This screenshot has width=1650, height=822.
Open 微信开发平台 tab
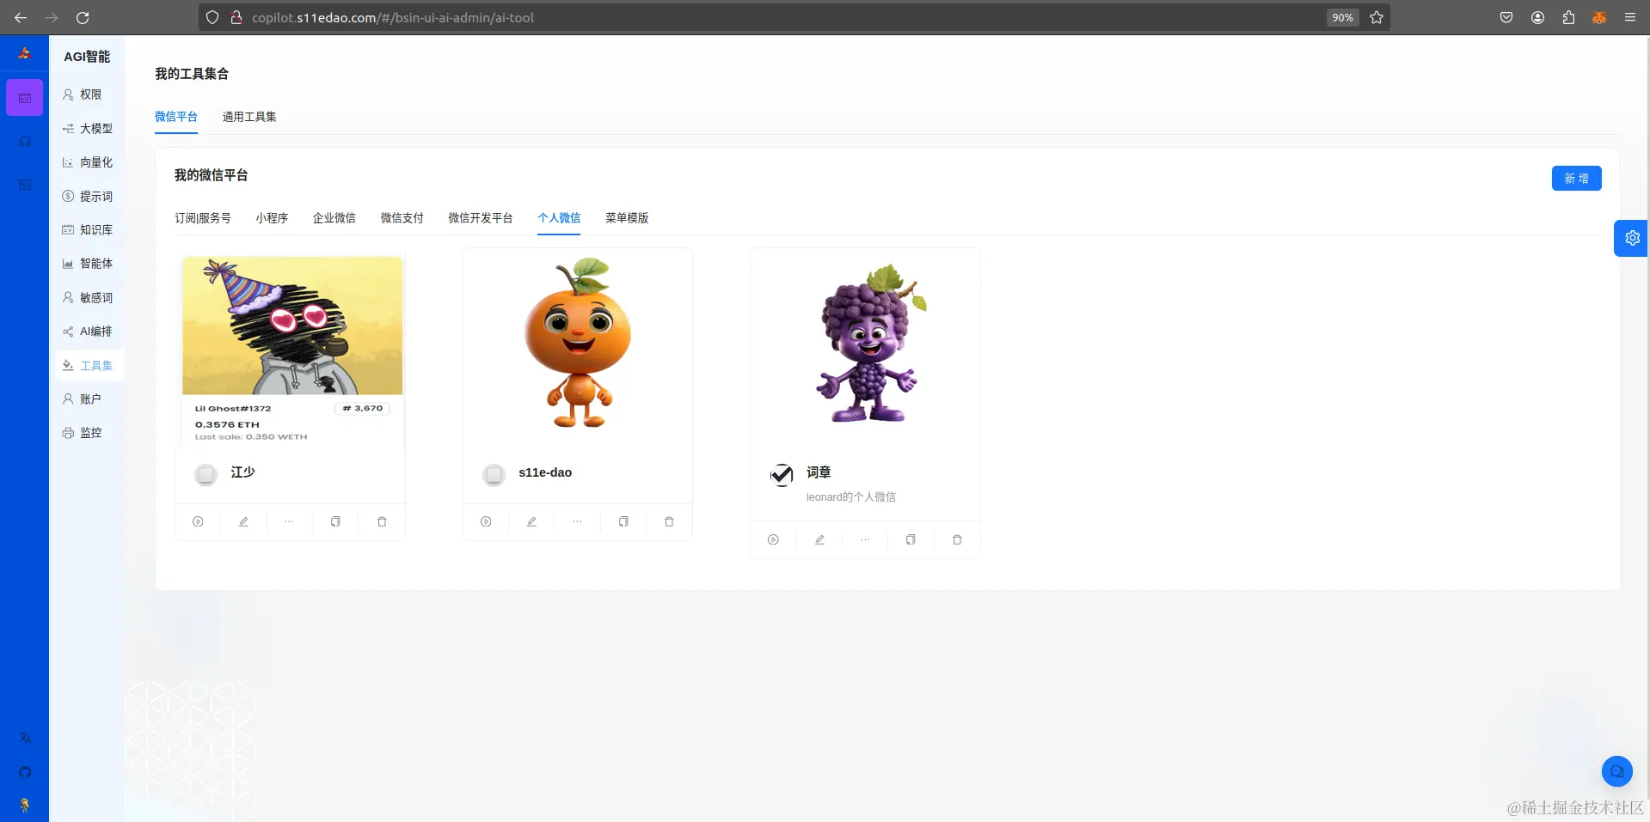click(481, 218)
